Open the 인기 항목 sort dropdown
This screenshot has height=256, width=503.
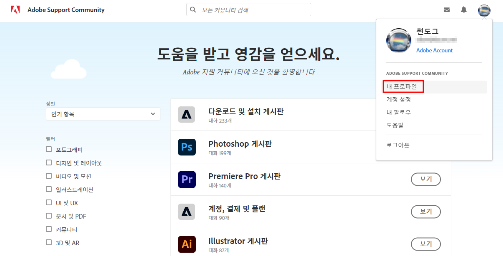(103, 113)
